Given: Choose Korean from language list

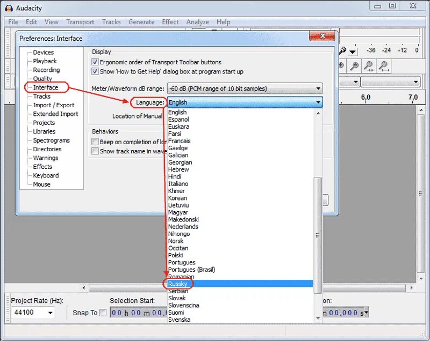Looking at the screenshot, I should tap(240, 198).
